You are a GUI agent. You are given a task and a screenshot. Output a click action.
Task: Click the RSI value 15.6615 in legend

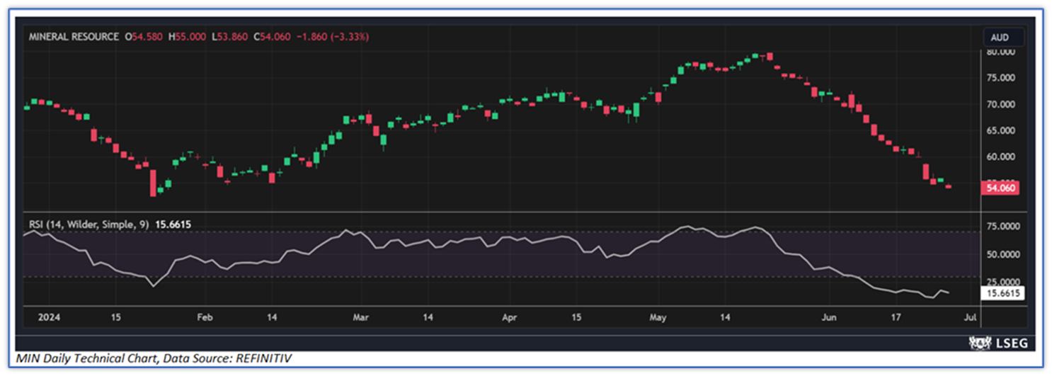coord(172,224)
